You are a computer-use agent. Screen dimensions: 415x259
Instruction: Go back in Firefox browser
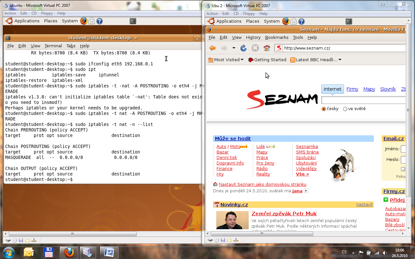click(x=213, y=48)
